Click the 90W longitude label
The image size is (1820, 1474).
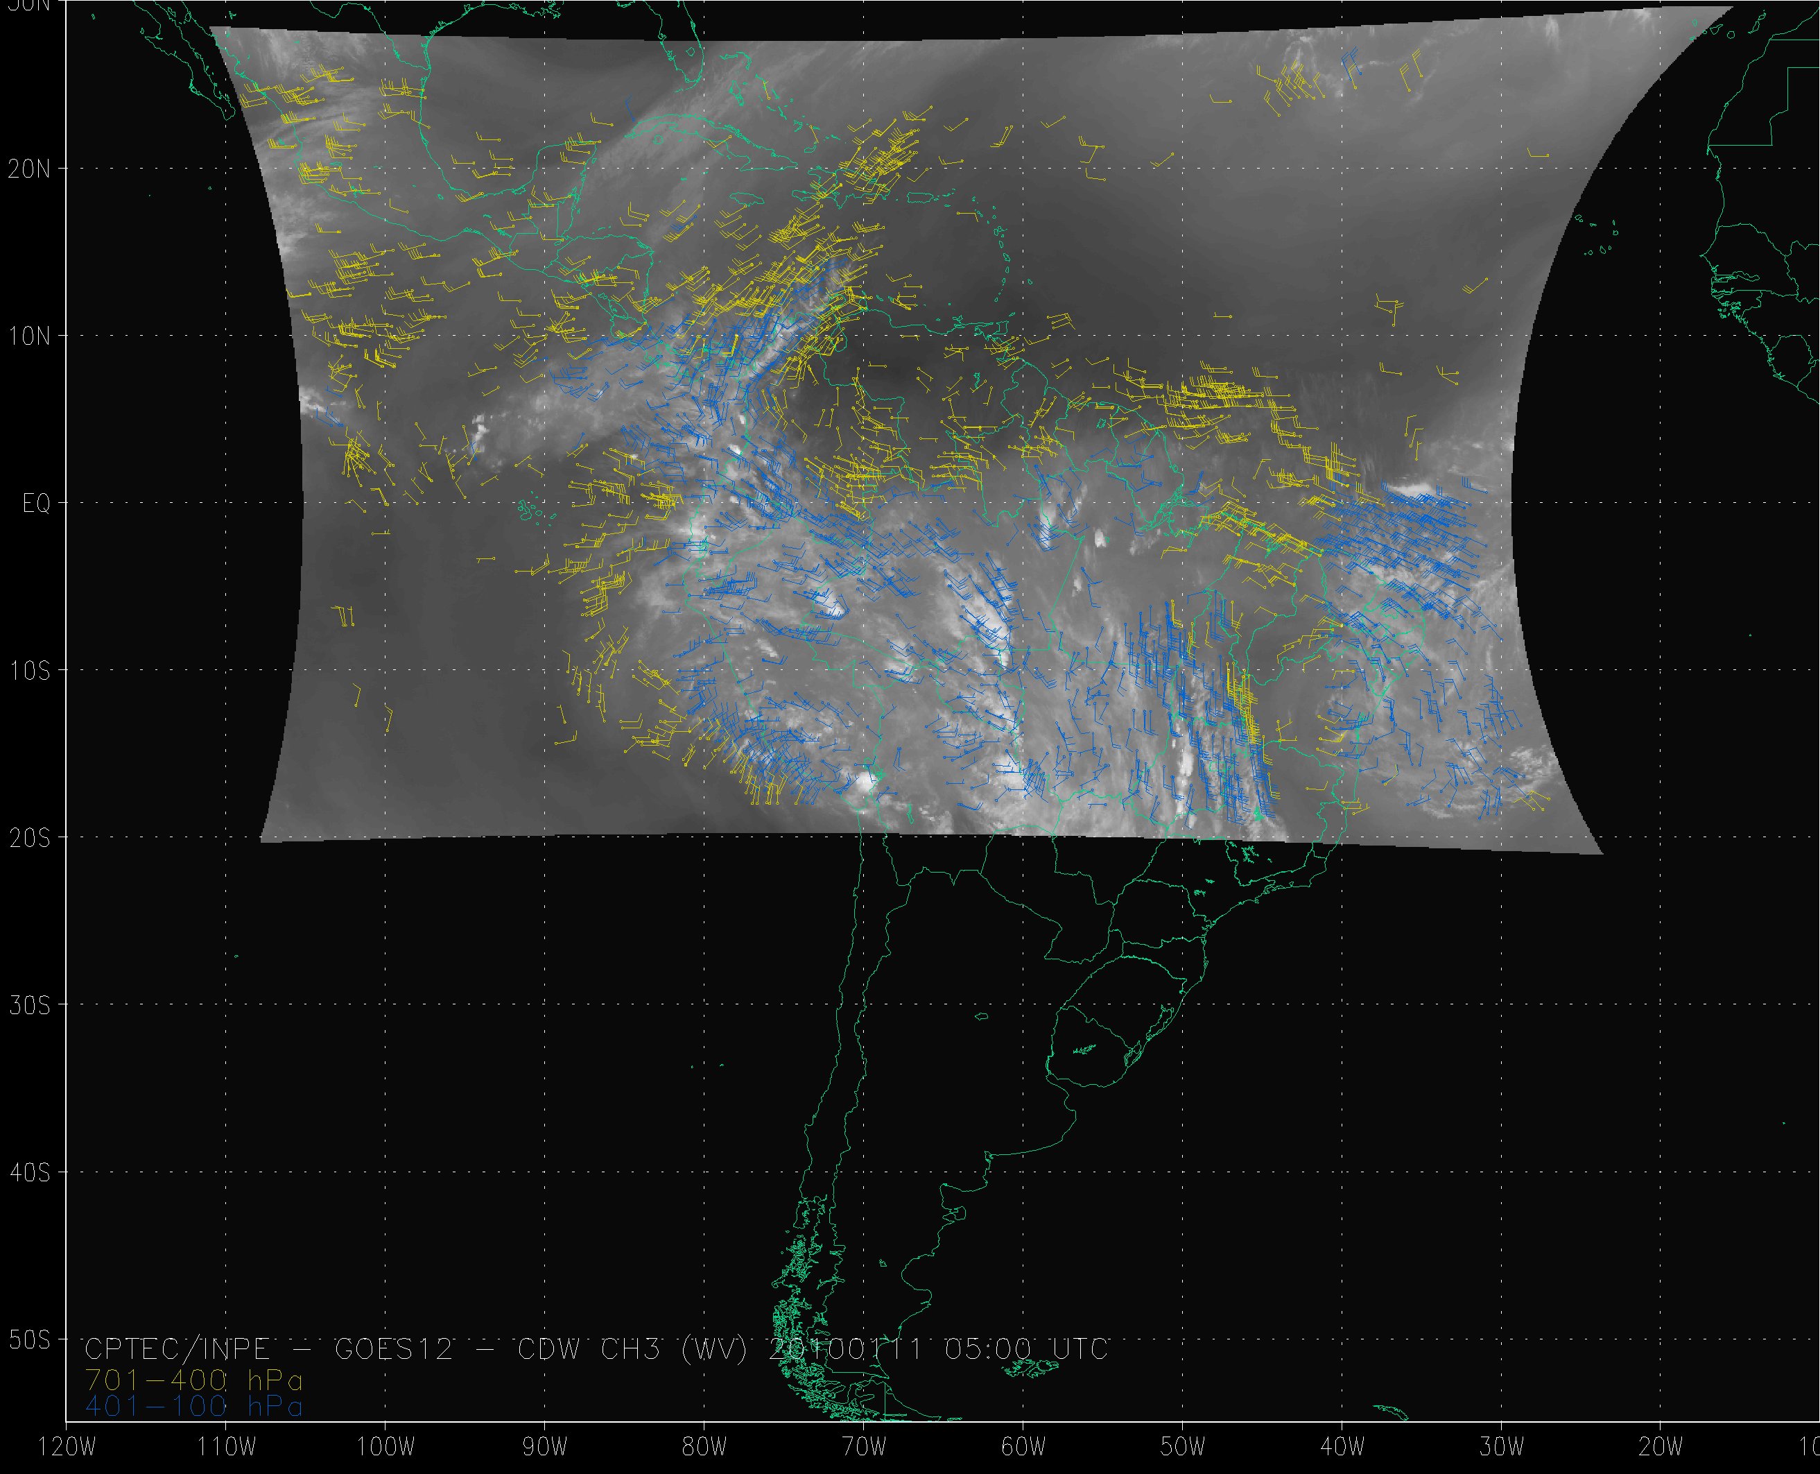click(545, 1448)
